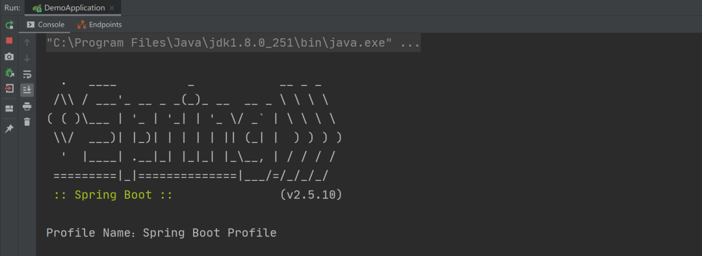Image resolution: width=702 pixels, height=256 pixels.
Task: Dump threads with the camera icon
Action: [9, 57]
